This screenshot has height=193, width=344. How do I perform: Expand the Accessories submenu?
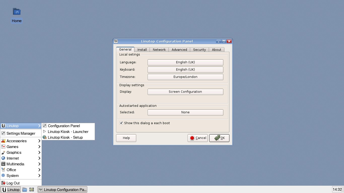coord(21,141)
